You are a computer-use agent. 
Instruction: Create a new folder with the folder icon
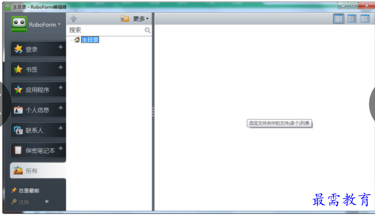coord(124,19)
